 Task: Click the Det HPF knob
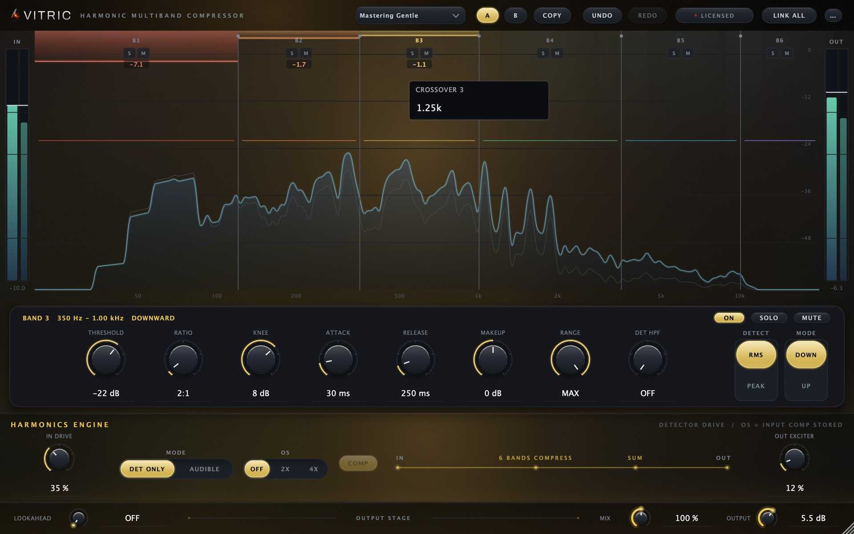[x=648, y=359]
